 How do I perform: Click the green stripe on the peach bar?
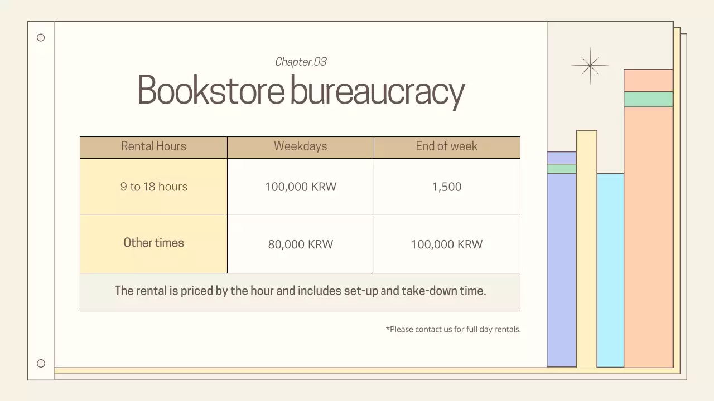(x=648, y=99)
